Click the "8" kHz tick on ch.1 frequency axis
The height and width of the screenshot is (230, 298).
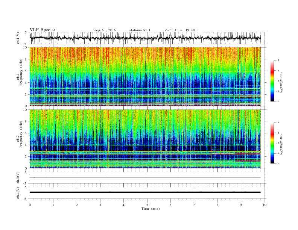[x=26, y=59]
